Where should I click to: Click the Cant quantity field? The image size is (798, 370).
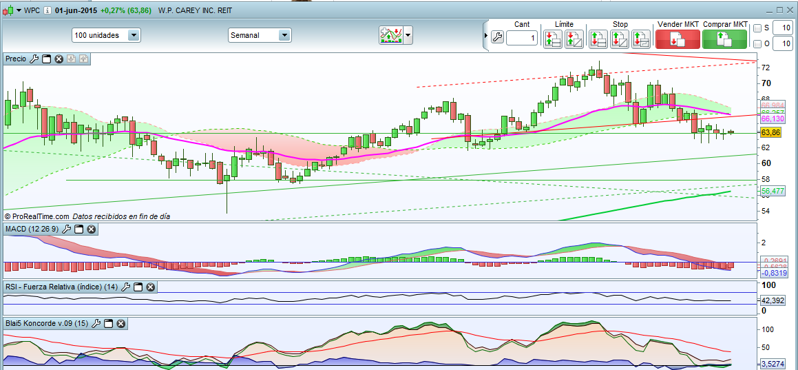pos(522,38)
